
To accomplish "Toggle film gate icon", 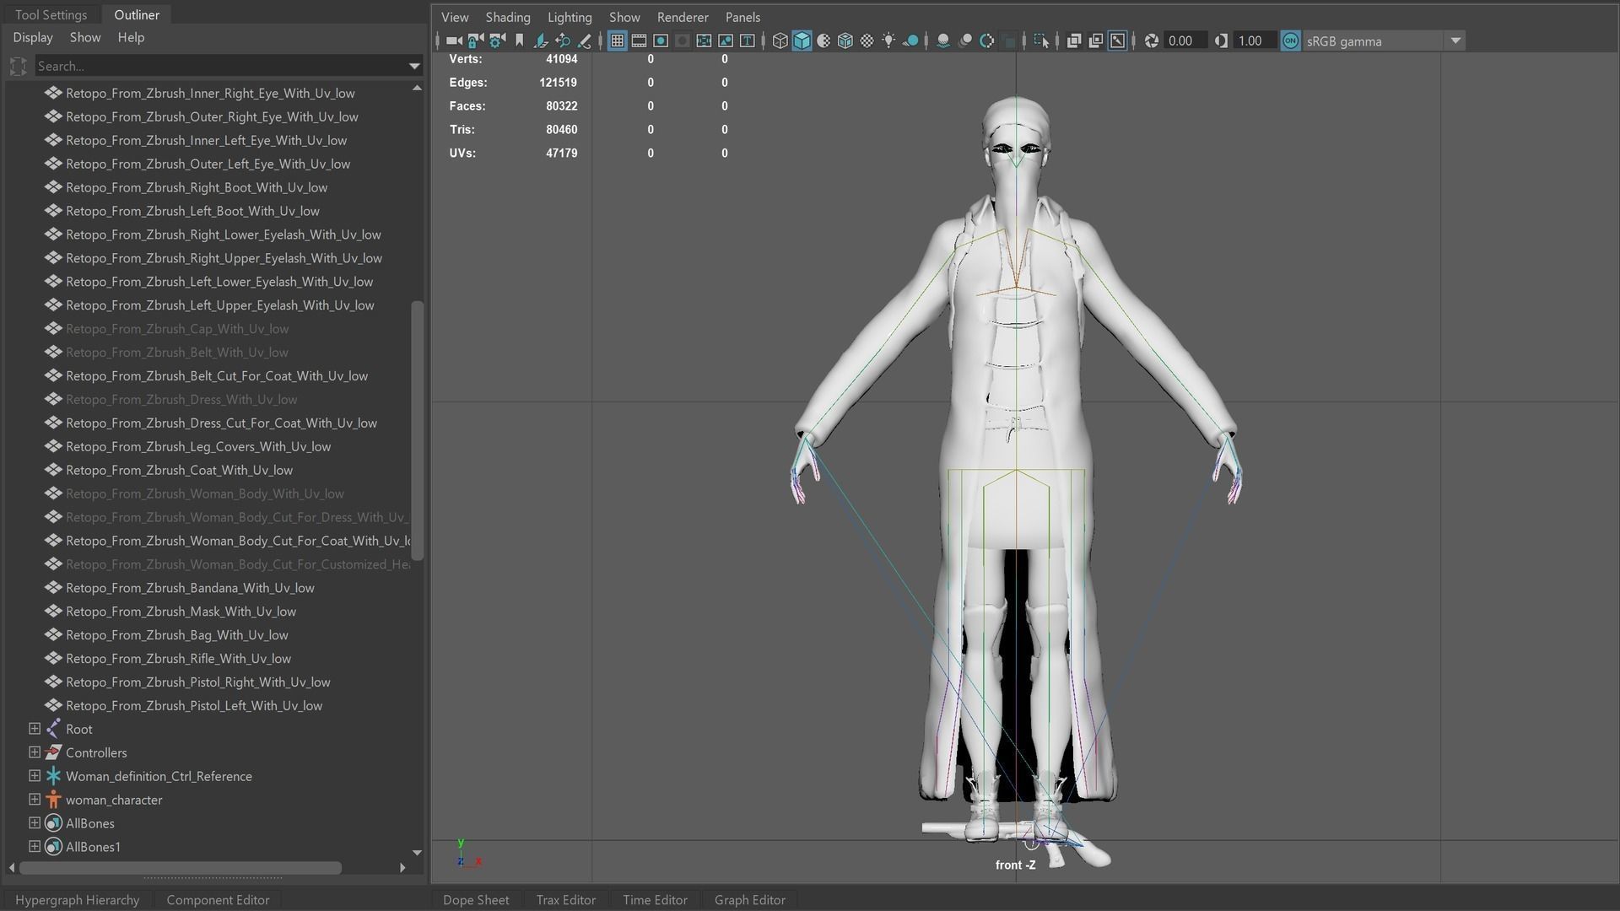I will [639, 40].
